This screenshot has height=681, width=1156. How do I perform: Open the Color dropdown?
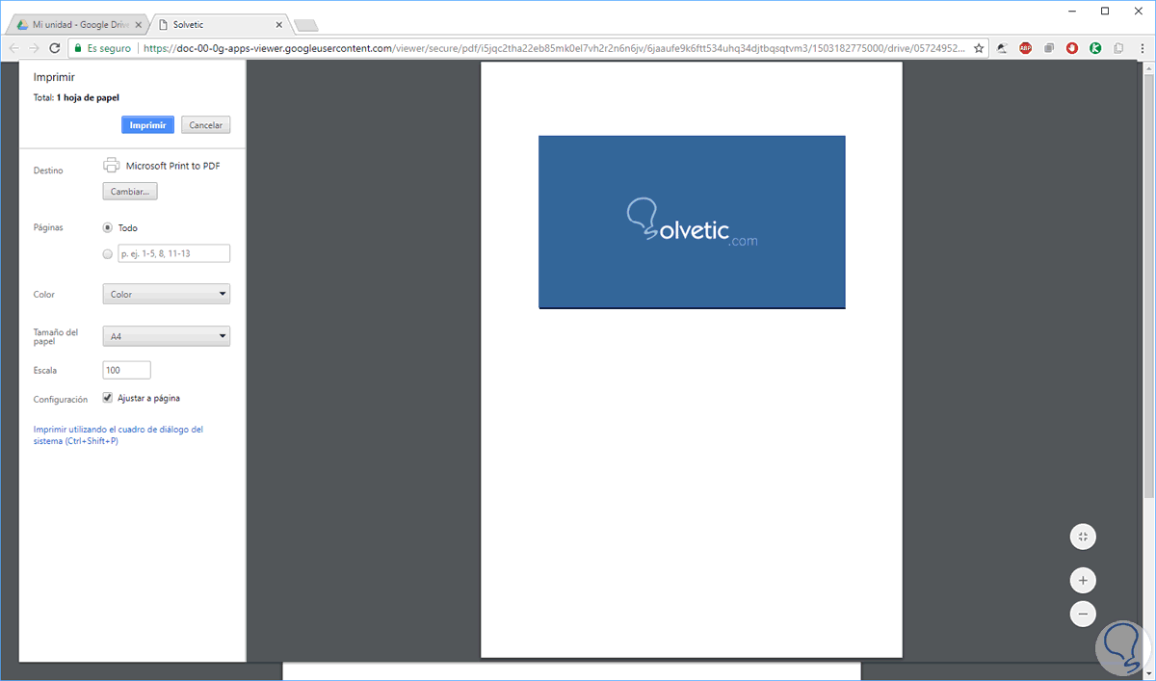coord(167,294)
